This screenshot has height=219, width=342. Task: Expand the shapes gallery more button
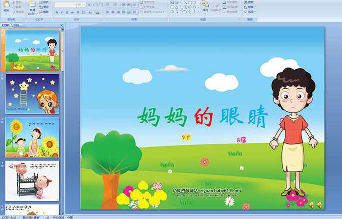[198, 11]
